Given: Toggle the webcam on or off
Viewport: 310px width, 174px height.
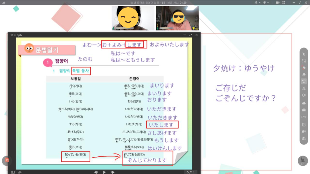Looking at the screenshot, I should 264,2.
